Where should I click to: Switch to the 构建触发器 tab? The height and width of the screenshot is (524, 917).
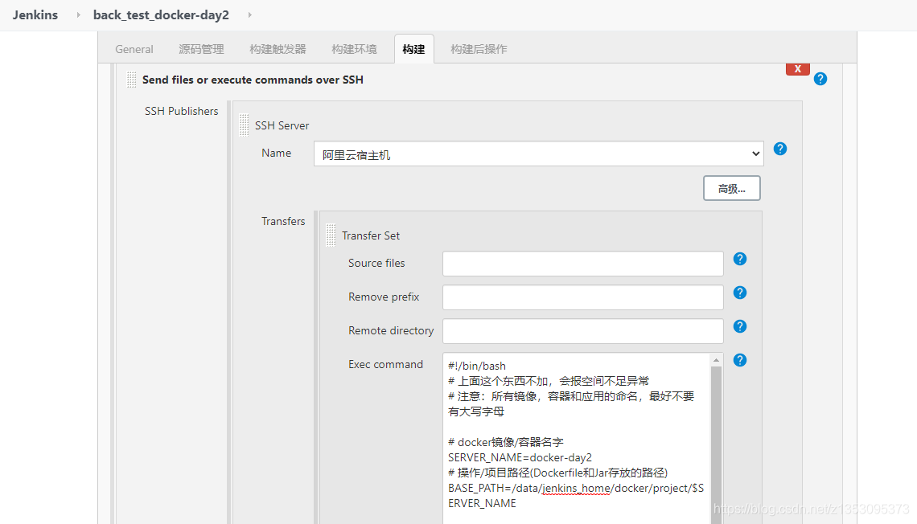[x=278, y=49]
